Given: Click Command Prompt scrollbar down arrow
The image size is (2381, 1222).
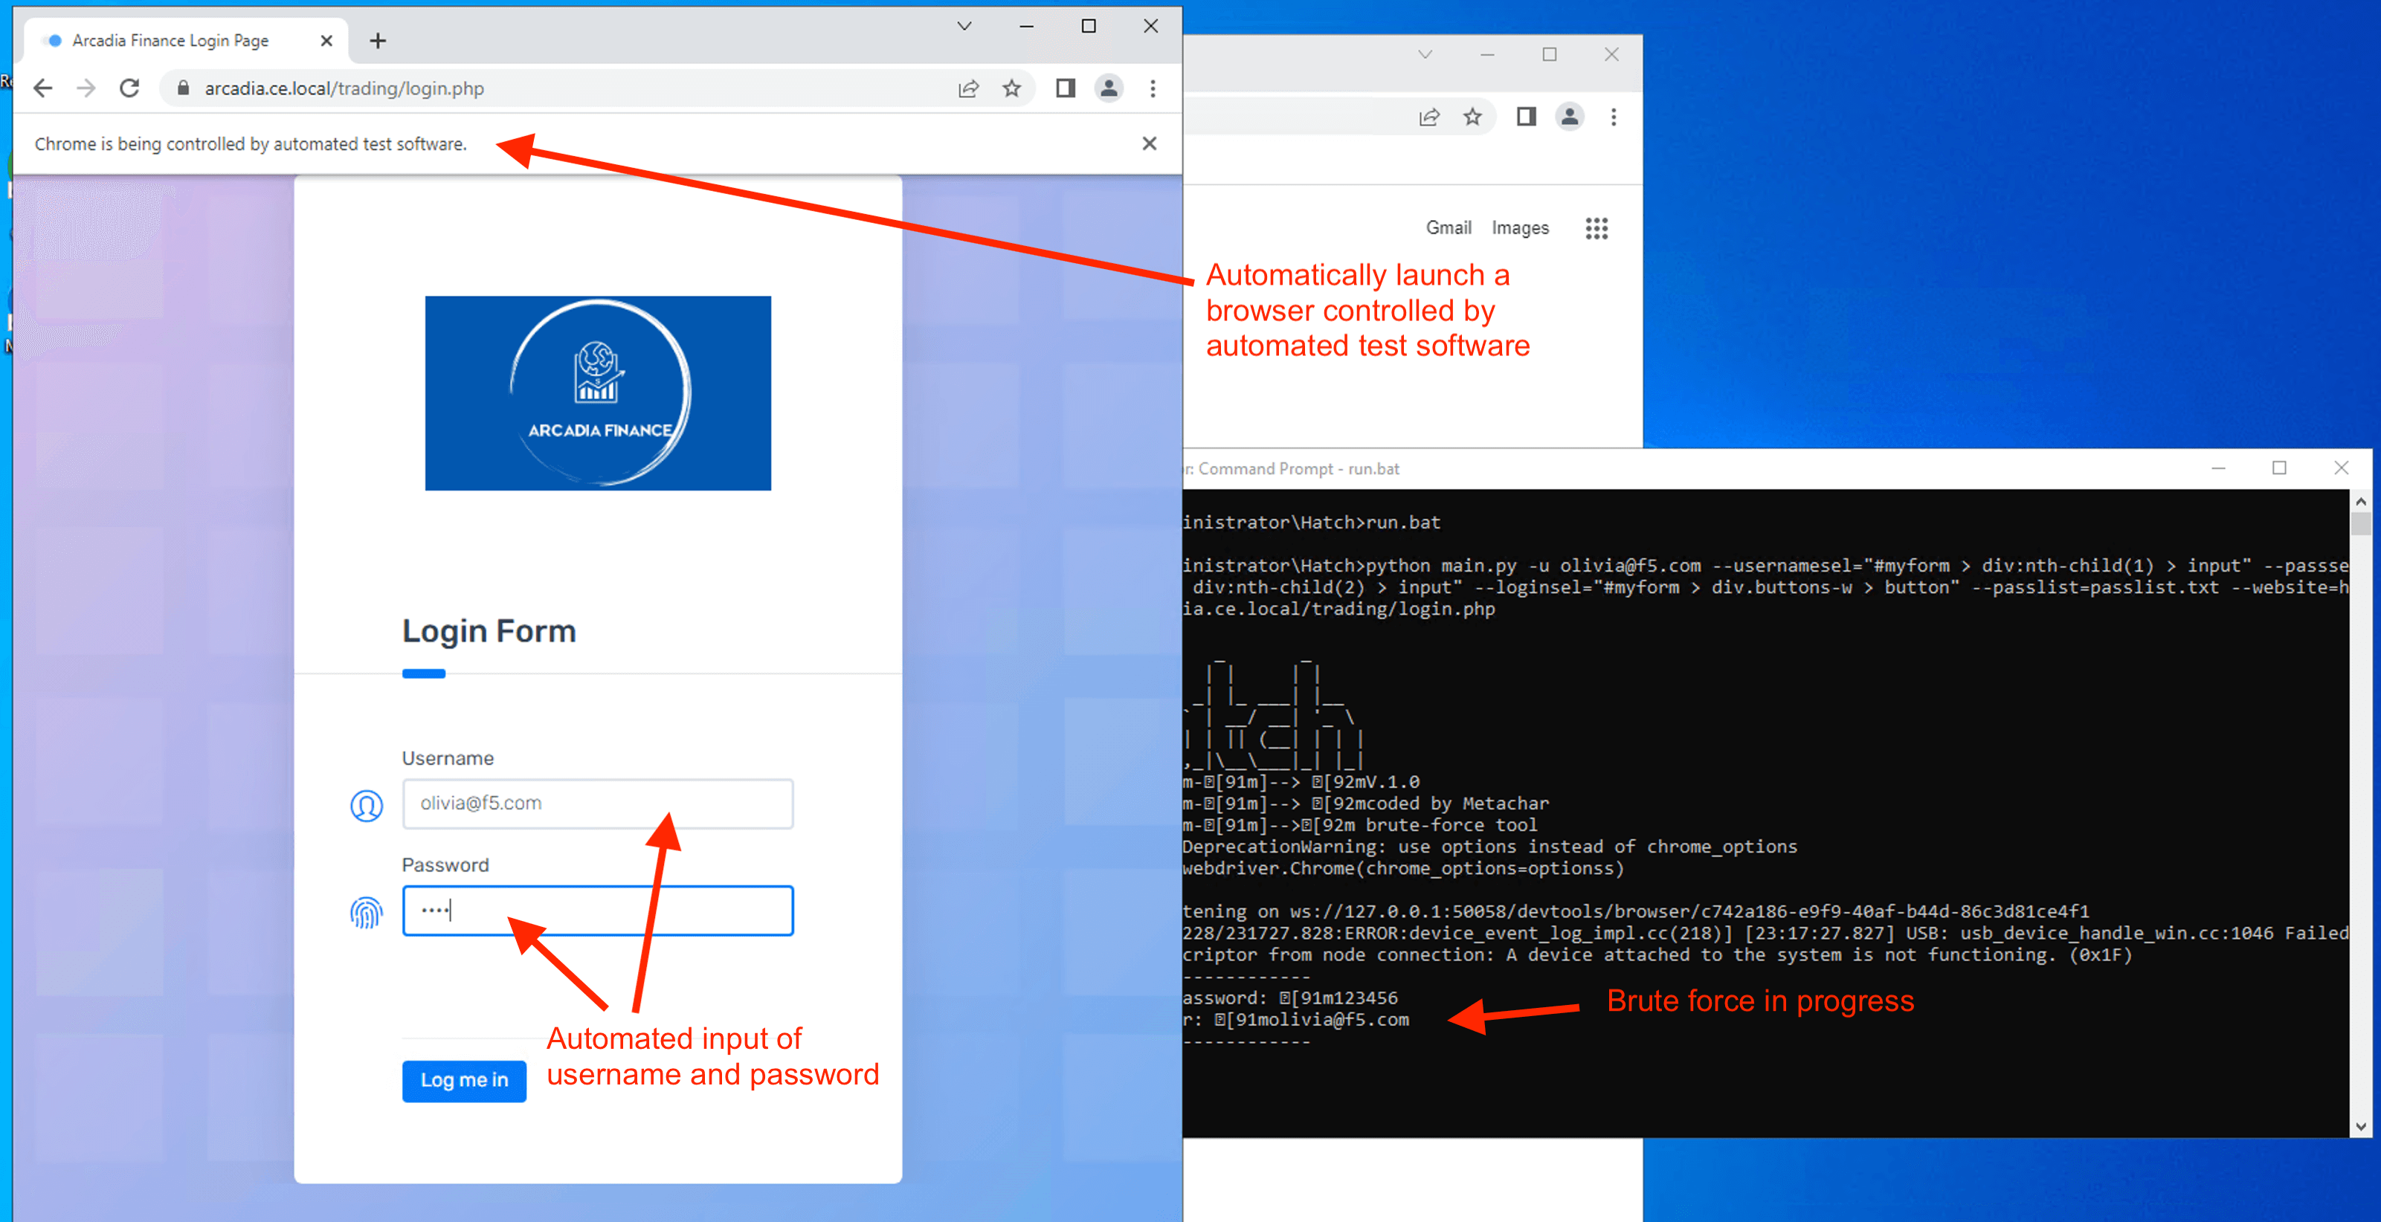Looking at the screenshot, I should pos(2361,1126).
